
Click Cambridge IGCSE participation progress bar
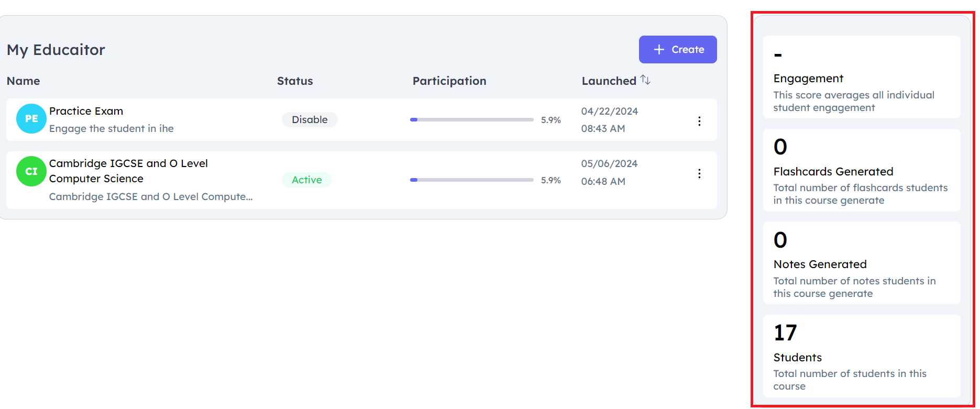(x=471, y=180)
